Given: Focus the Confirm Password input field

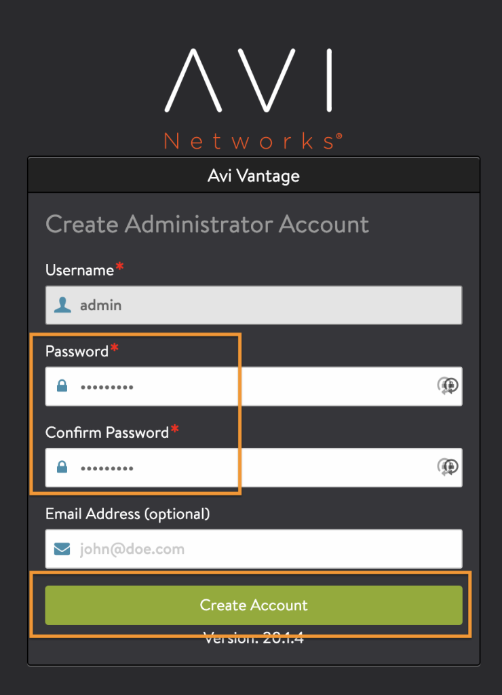Looking at the screenshot, I should [254, 467].
